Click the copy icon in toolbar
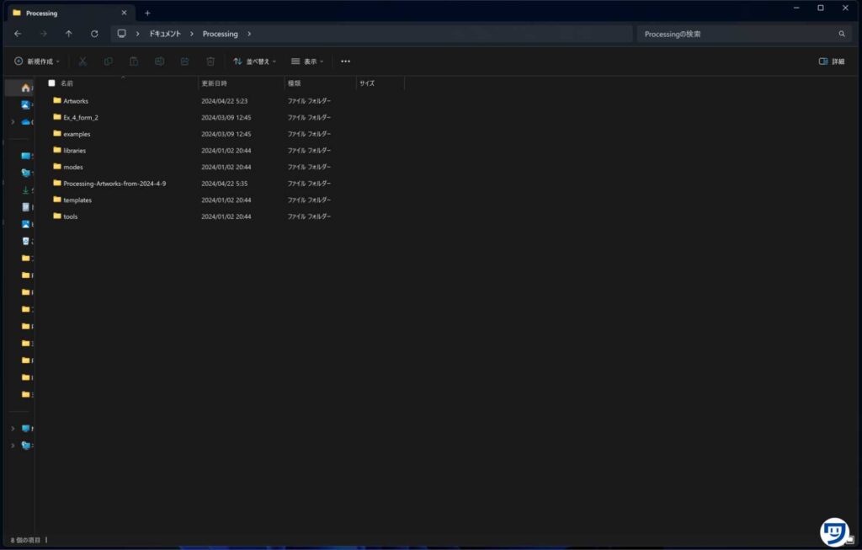862x550 pixels. click(109, 61)
